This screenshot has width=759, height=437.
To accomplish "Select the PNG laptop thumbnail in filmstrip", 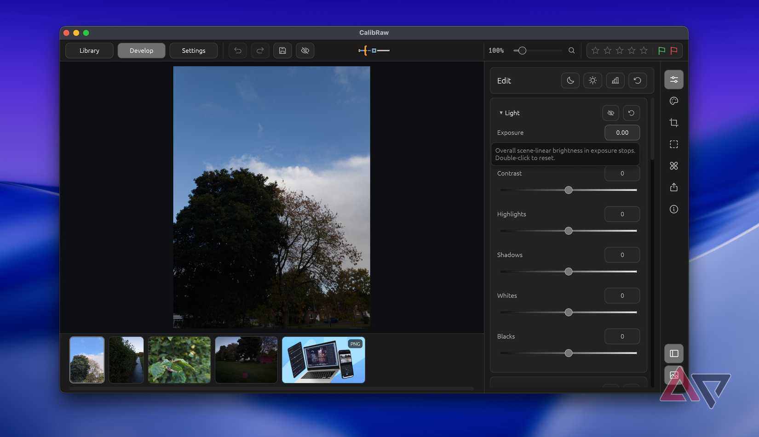I will (323, 360).
